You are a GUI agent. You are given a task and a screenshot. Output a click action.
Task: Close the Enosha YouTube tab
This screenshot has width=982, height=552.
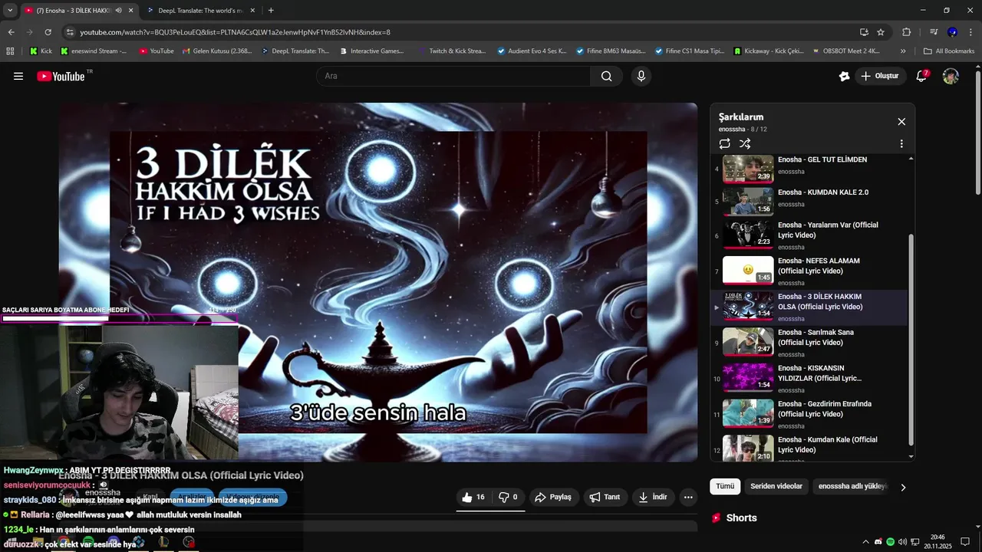coord(131,10)
